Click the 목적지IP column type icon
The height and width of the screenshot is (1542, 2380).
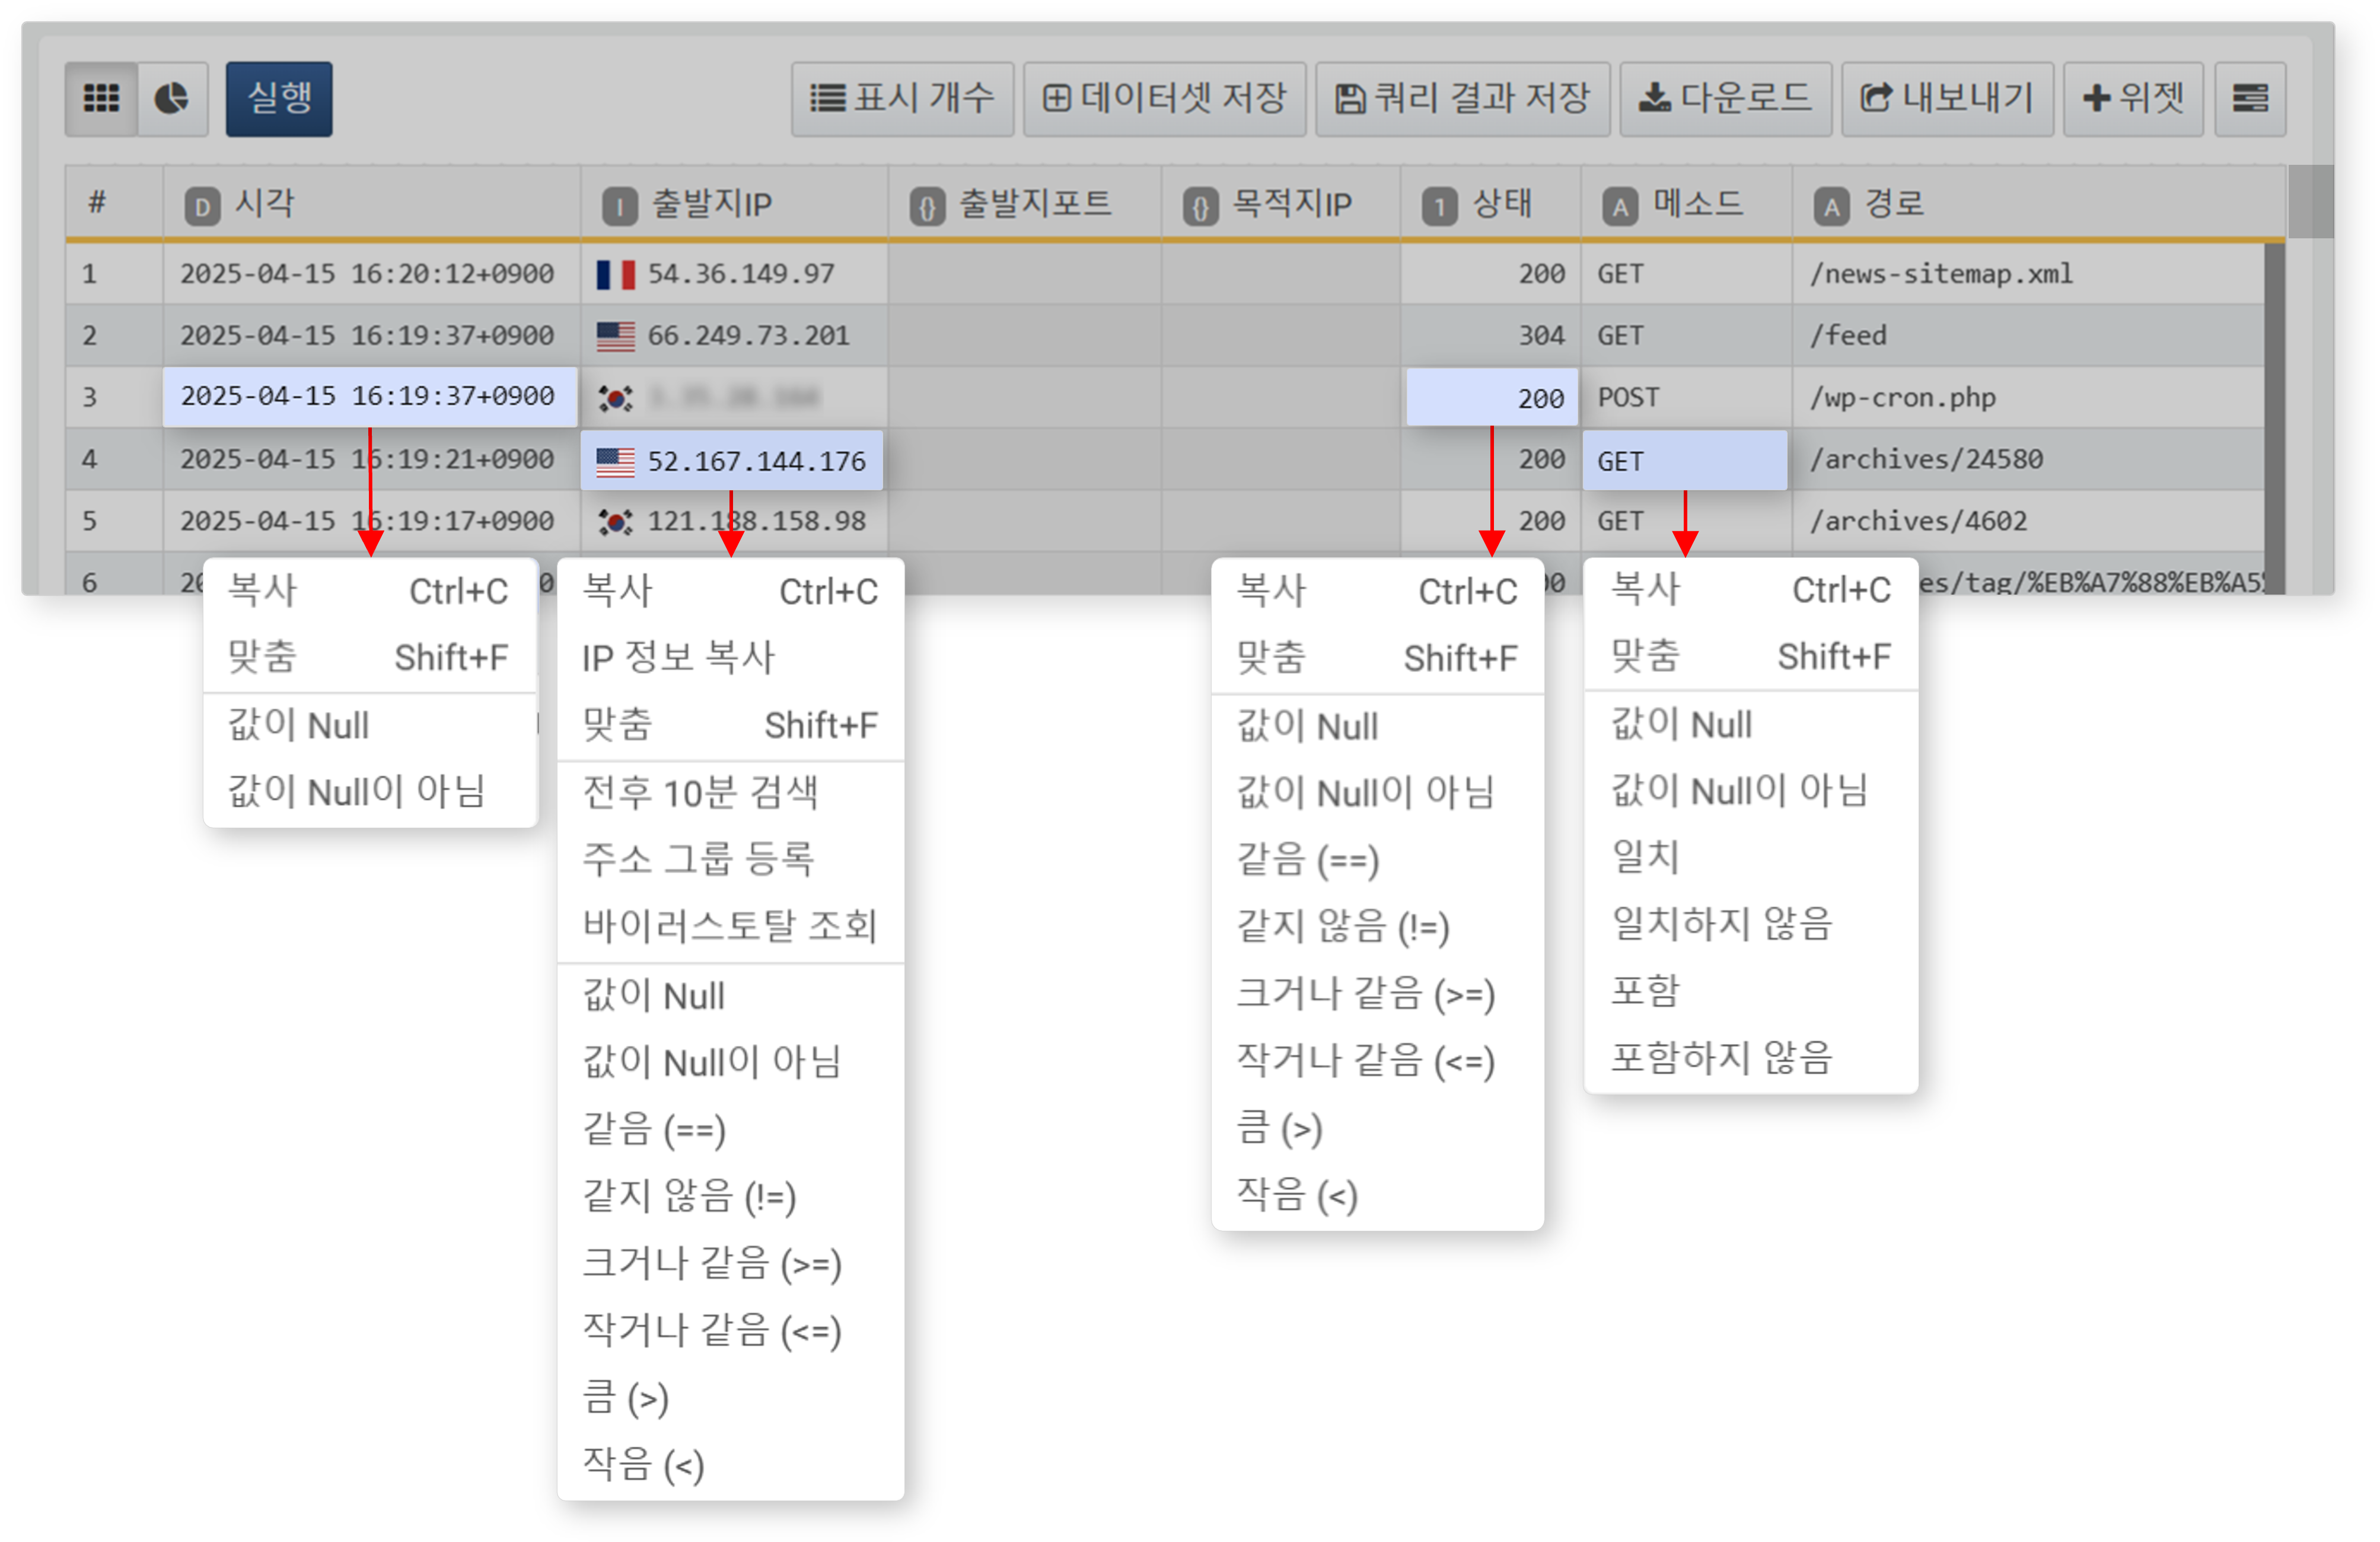tap(1200, 207)
